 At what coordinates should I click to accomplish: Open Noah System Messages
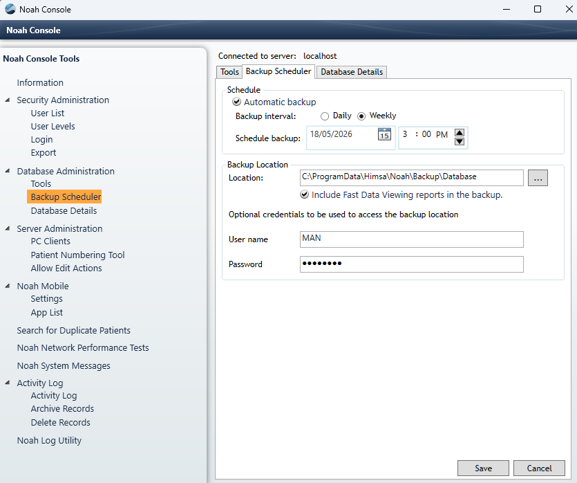click(x=64, y=366)
